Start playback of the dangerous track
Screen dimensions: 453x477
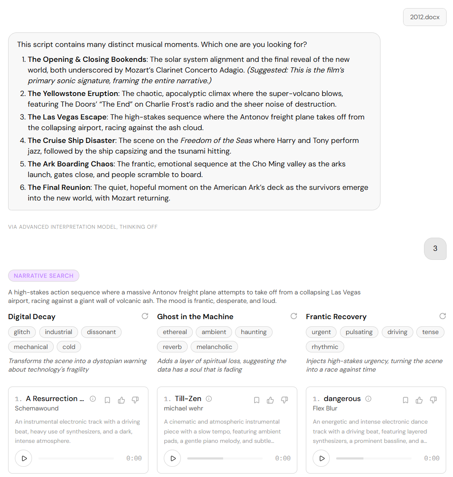321,458
